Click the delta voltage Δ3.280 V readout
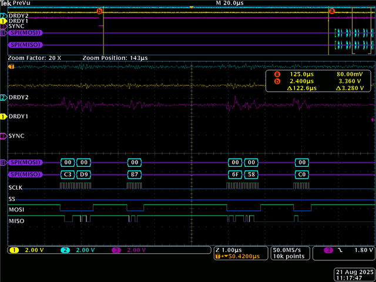 click(x=350, y=88)
